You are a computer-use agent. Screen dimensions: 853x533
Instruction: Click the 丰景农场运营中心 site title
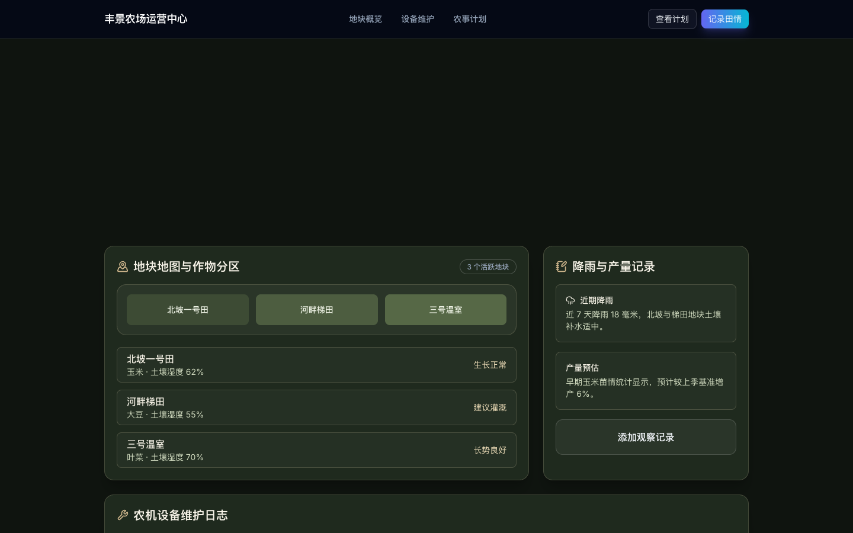[x=146, y=19]
